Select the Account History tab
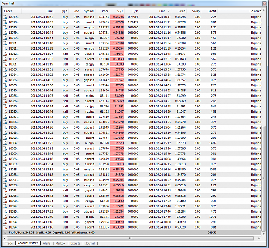This screenshot has height=248, width=269. pos(28,243)
